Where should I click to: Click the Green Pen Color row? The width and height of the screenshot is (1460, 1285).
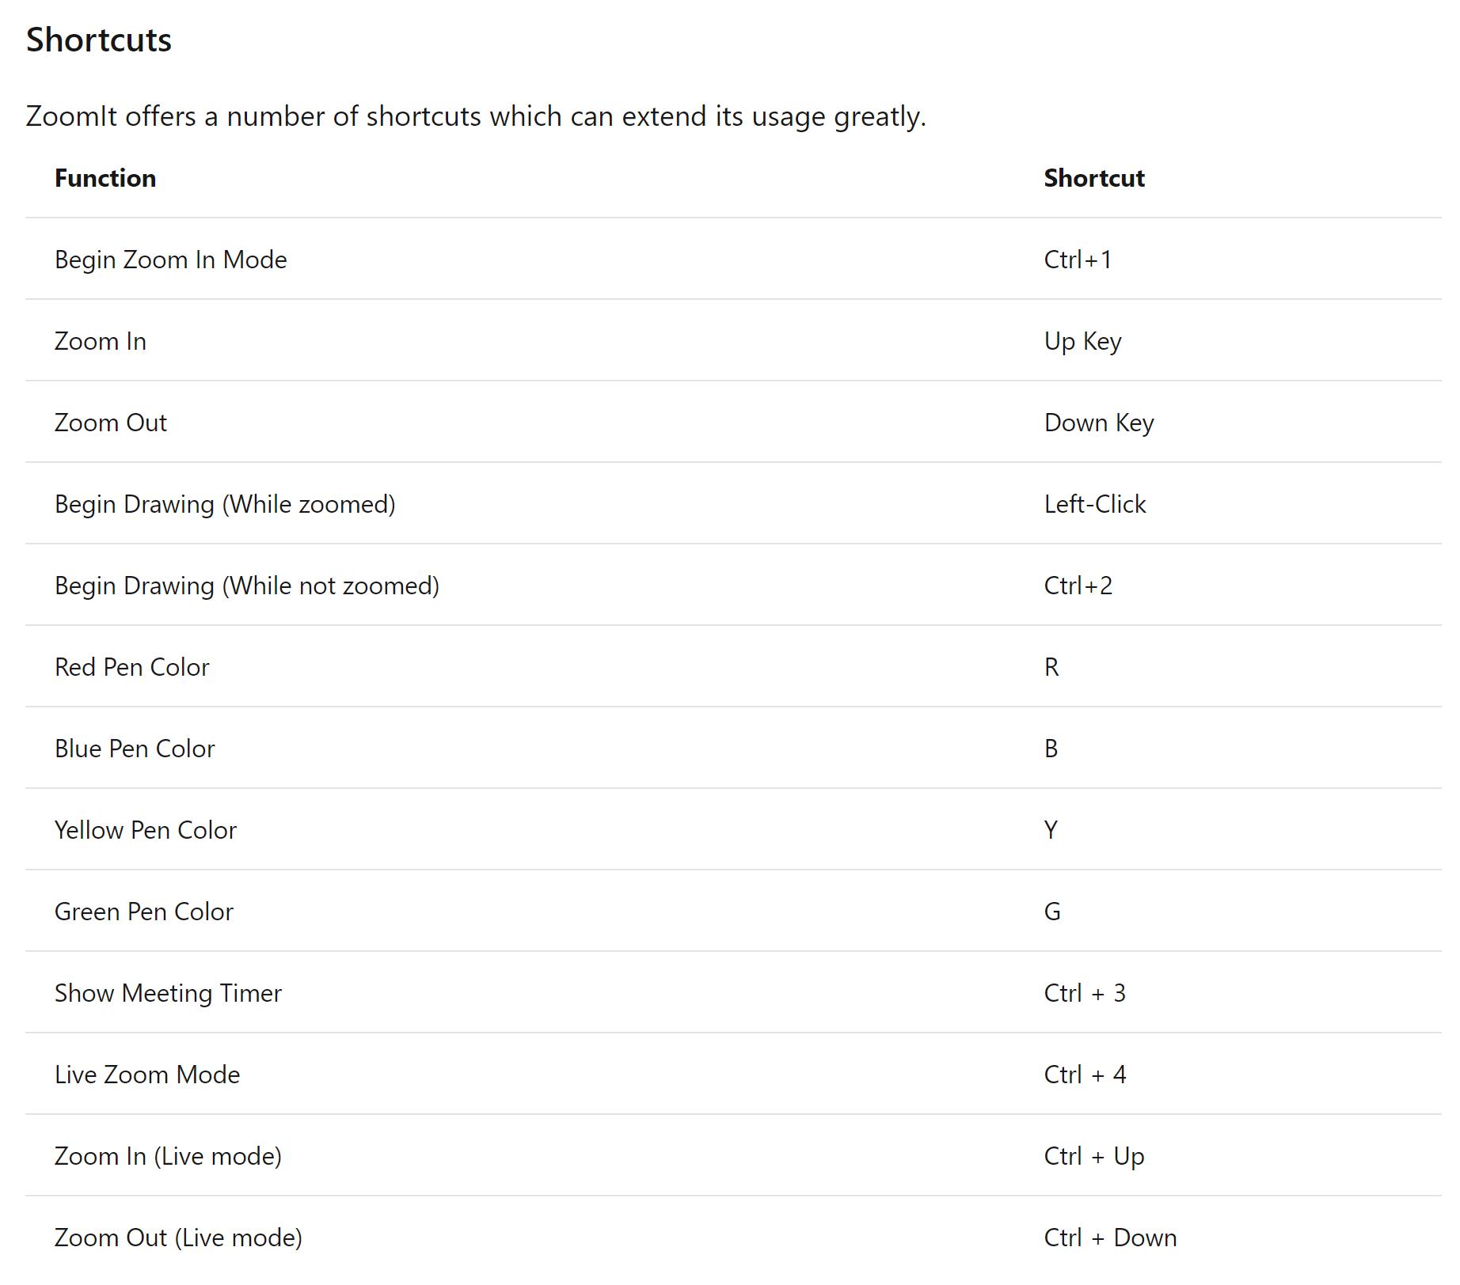click(x=144, y=912)
